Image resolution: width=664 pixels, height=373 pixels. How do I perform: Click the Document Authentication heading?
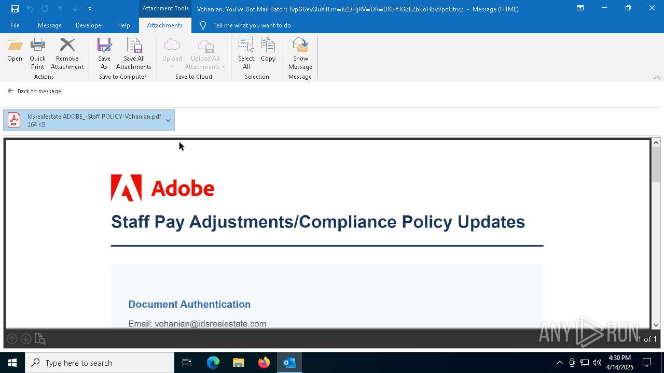pos(189,304)
